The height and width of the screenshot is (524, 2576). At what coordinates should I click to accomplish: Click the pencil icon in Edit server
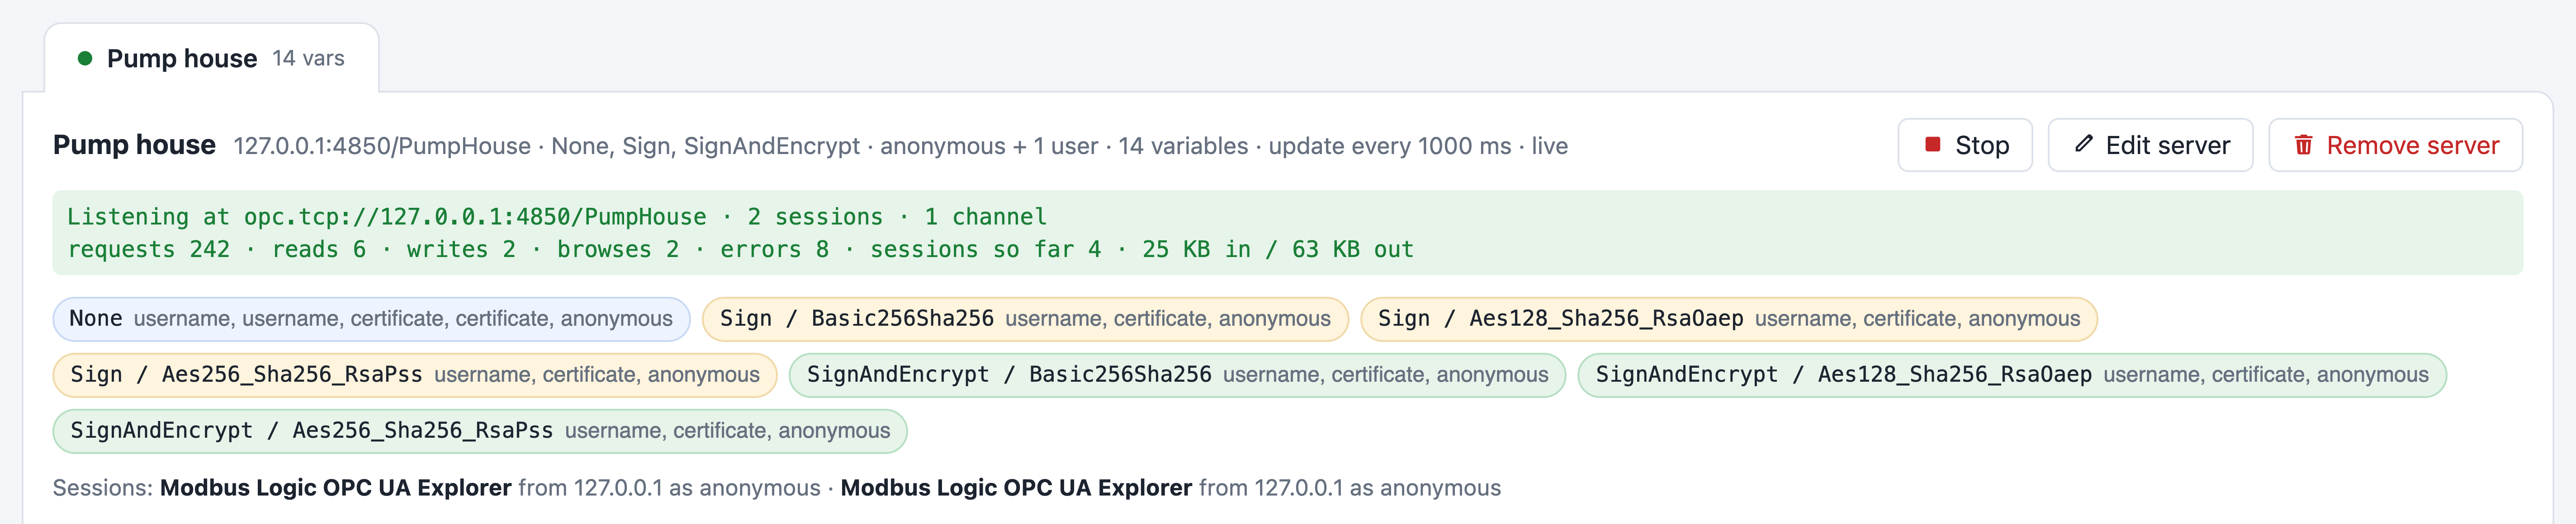pos(2084,145)
